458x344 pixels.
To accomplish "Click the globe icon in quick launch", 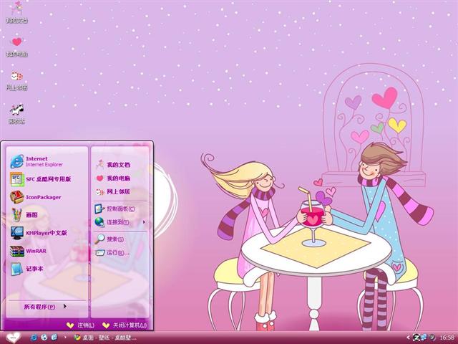I will click(x=44, y=338).
